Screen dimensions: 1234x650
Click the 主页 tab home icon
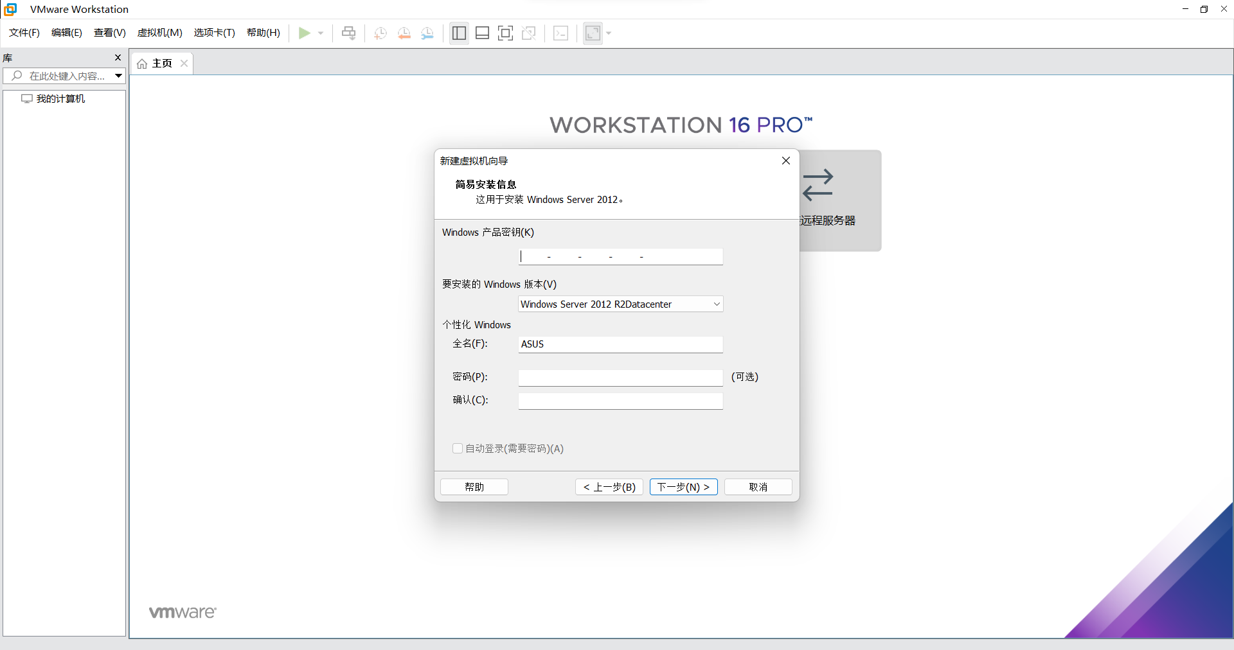tap(142, 64)
